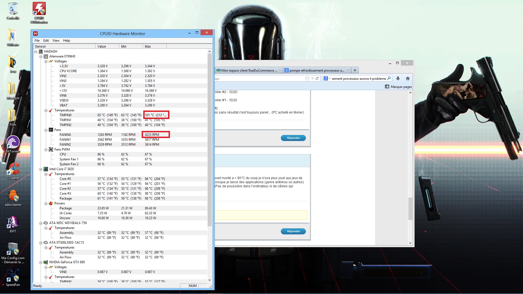Click the browser downloads arrow icon
The width and height of the screenshot is (523, 294).
point(398,78)
